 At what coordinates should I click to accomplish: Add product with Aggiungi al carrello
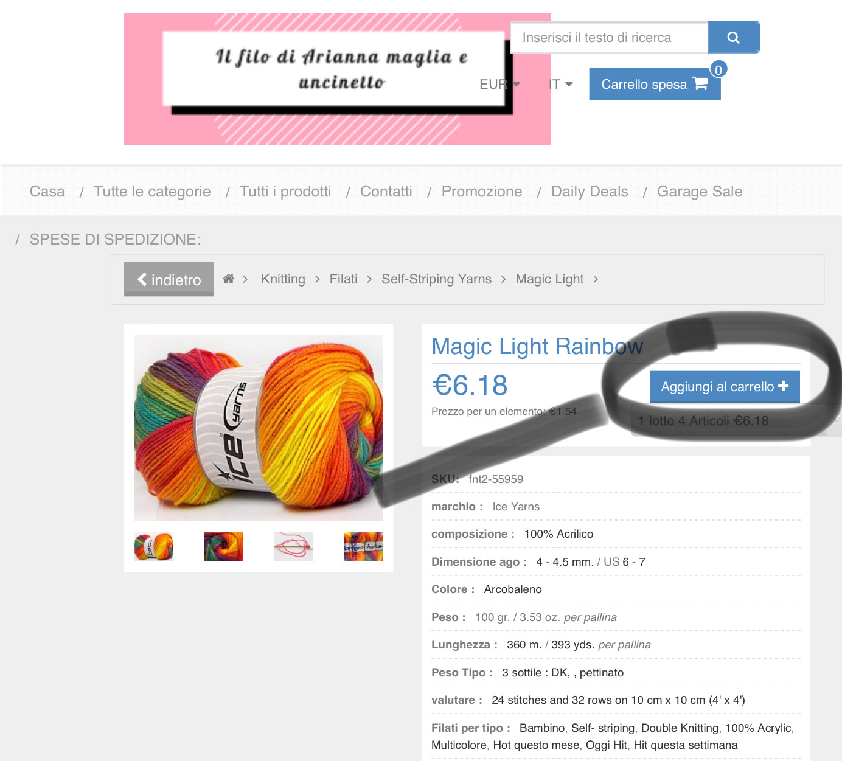click(x=725, y=387)
